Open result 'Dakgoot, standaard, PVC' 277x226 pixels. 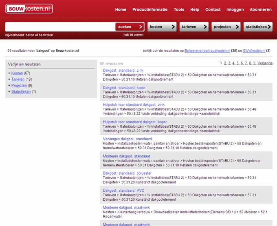(123, 191)
